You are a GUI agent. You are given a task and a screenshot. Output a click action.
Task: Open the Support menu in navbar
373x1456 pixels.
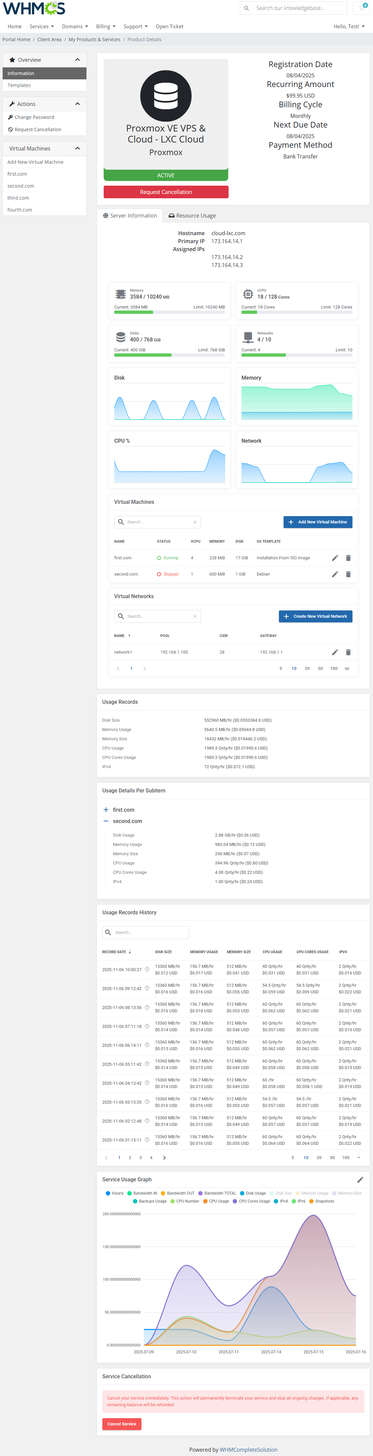pyautogui.click(x=135, y=27)
